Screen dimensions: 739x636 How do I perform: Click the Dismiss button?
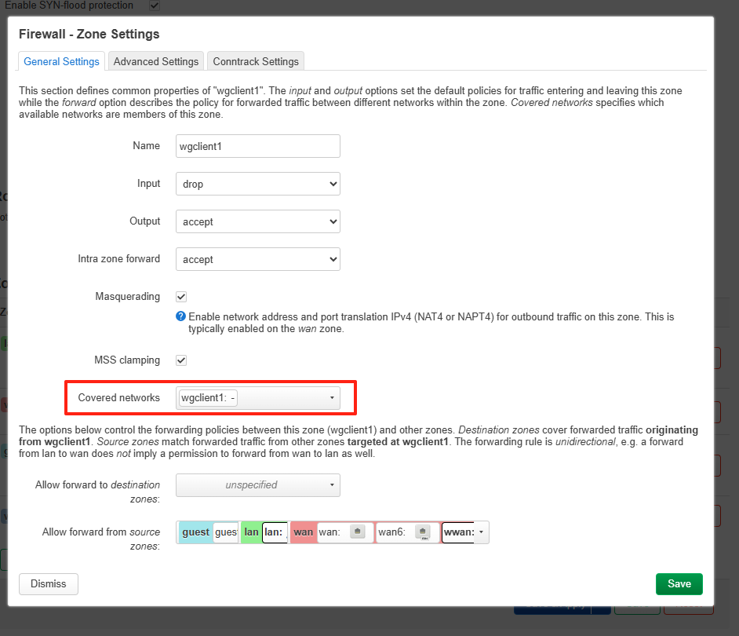point(49,584)
